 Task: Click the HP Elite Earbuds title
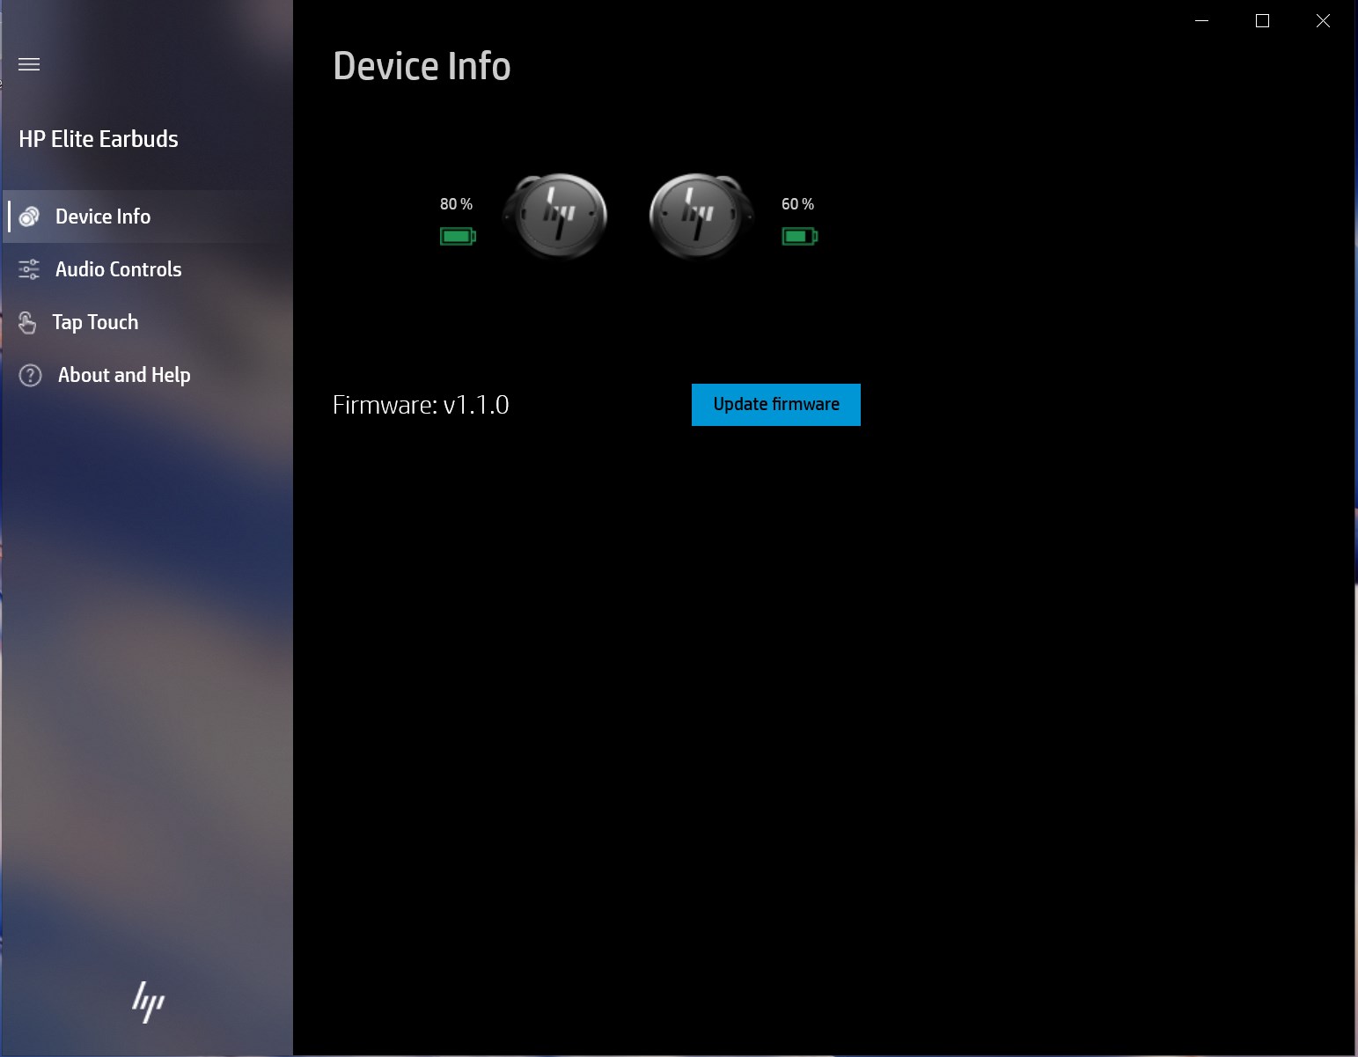point(99,138)
